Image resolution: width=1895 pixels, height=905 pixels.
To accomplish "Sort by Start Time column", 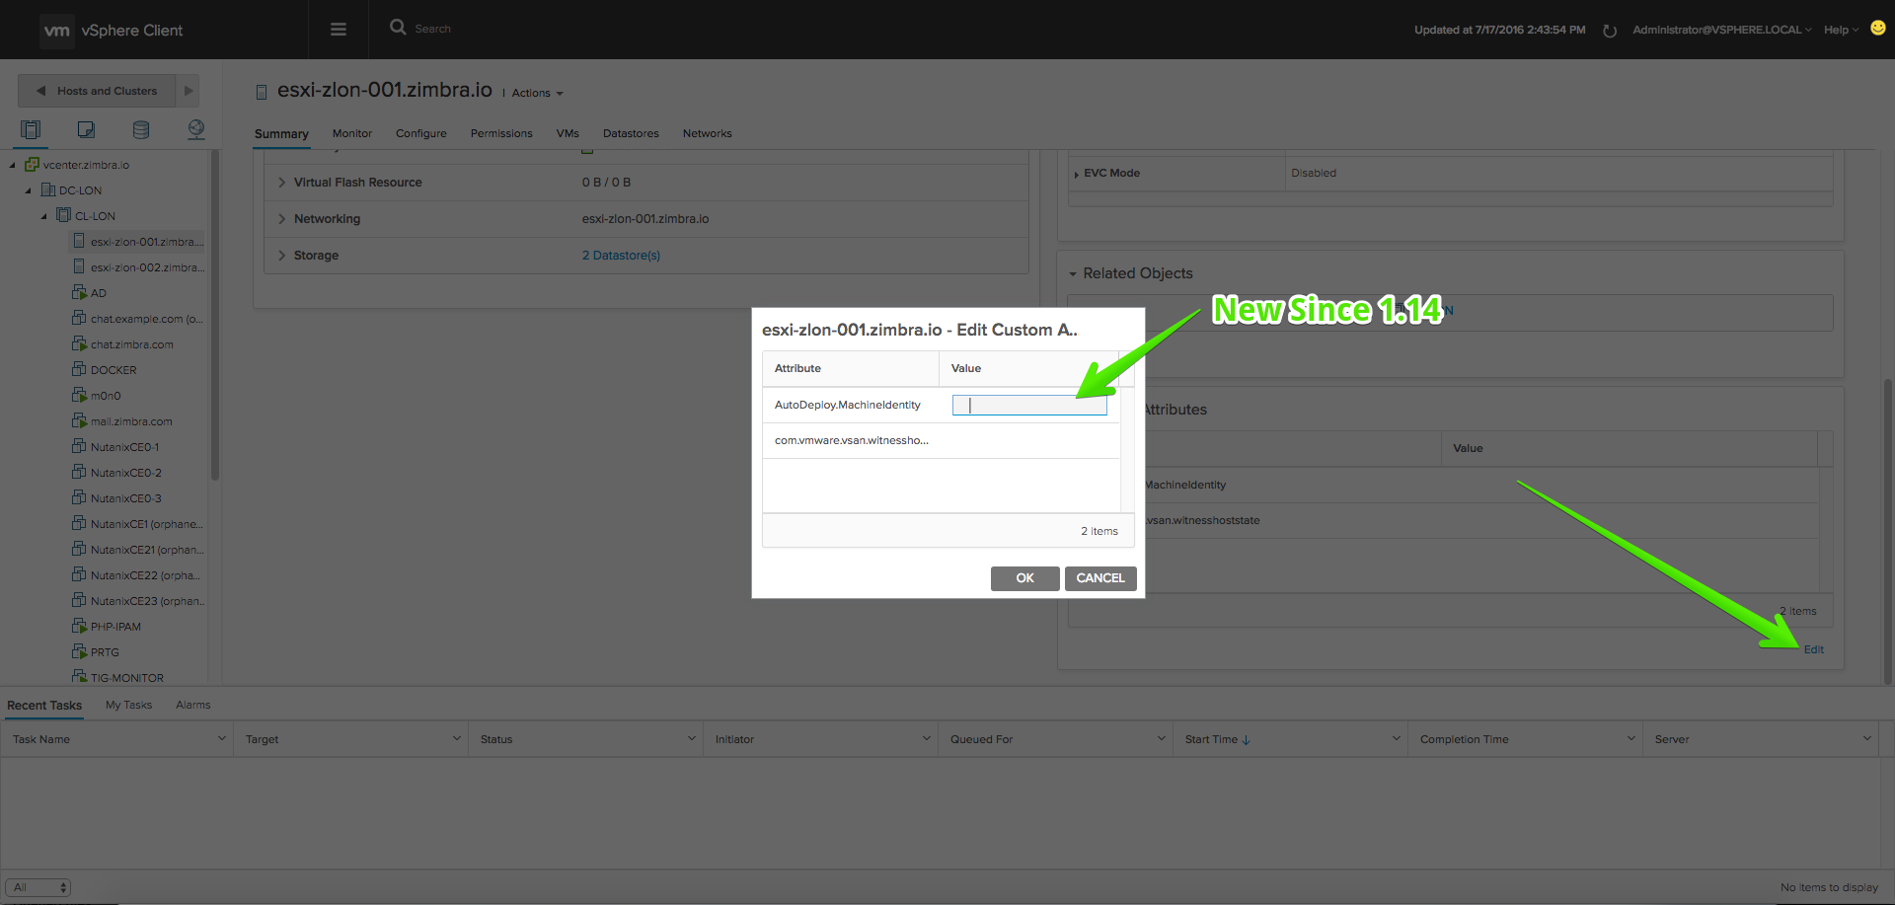I will (x=1217, y=739).
